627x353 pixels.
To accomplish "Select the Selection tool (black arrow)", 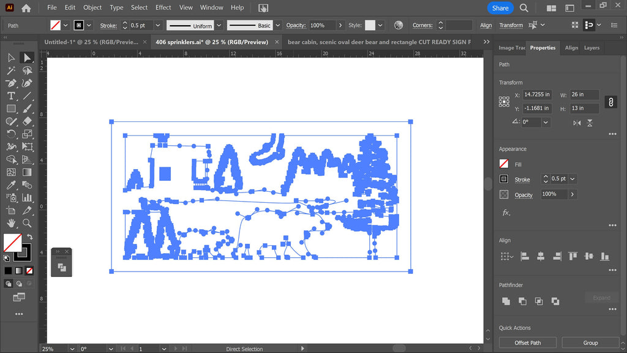I will (x=11, y=58).
